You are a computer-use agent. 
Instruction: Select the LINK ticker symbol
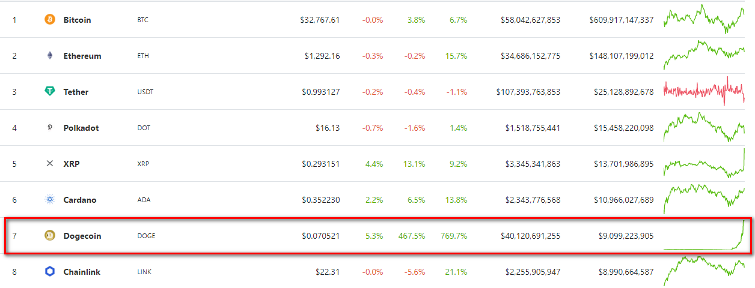pyautogui.click(x=144, y=272)
